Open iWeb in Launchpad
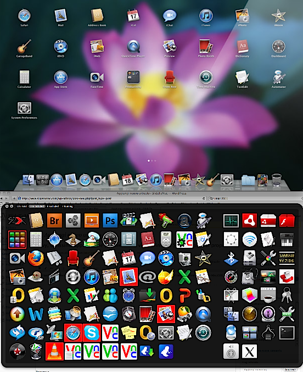 point(97,47)
